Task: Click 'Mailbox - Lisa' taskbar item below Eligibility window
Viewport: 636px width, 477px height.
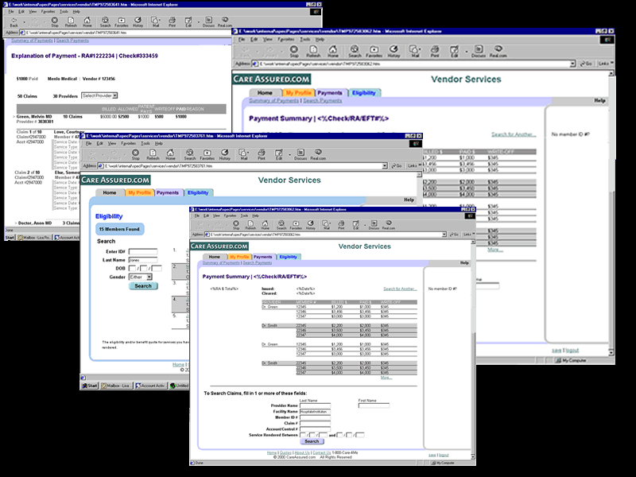Action: coord(116,386)
